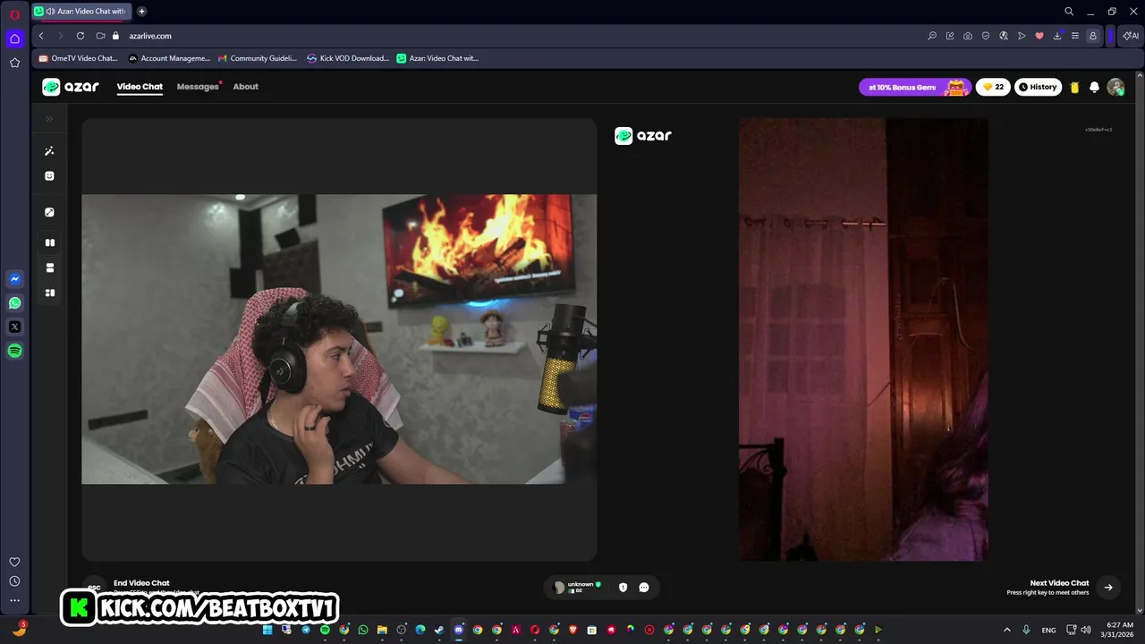
Task: Open the Azar profile avatar
Action: [1115, 87]
